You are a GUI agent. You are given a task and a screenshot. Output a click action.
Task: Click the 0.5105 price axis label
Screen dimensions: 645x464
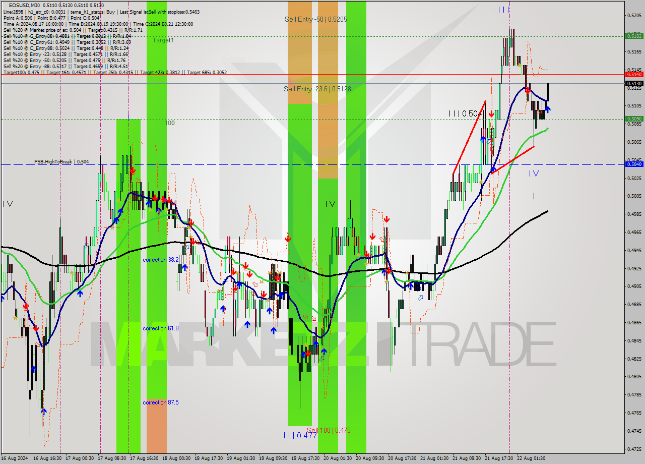(x=634, y=106)
